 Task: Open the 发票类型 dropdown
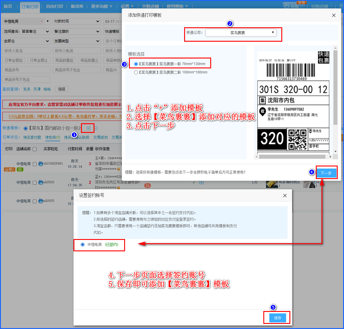click(x=77, y=41)
